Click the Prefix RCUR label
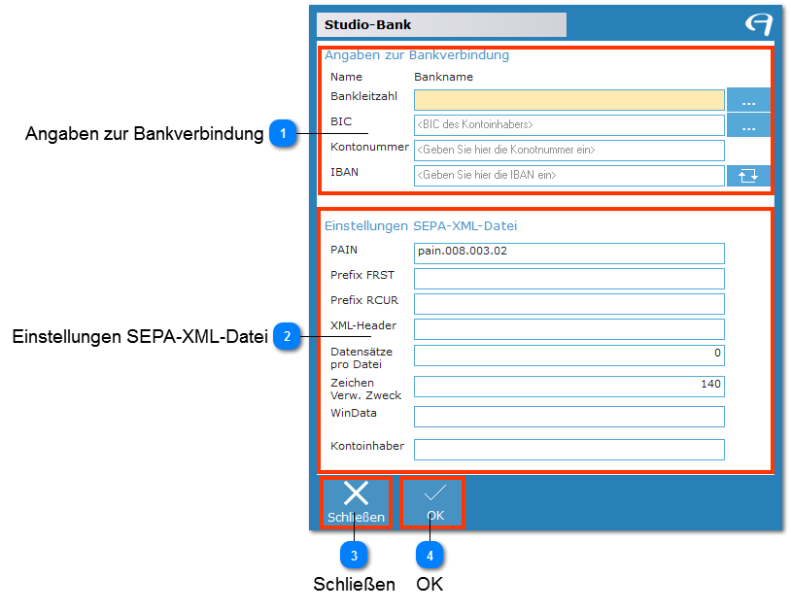Viewport: 791px width, 610px height. tap(364, 300)
